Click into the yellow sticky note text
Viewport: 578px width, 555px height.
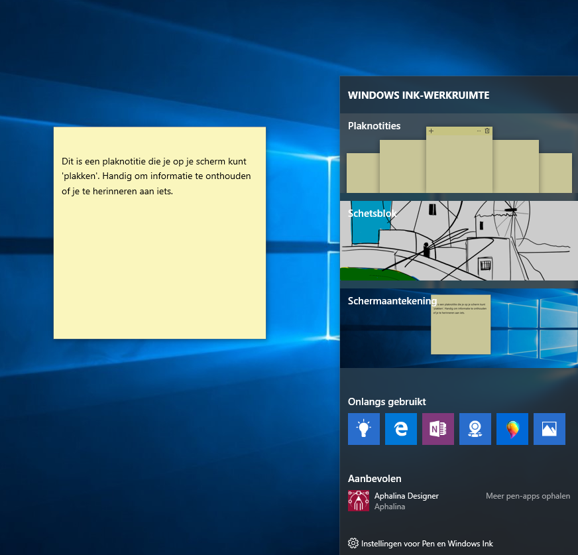[x=154, y=176]
